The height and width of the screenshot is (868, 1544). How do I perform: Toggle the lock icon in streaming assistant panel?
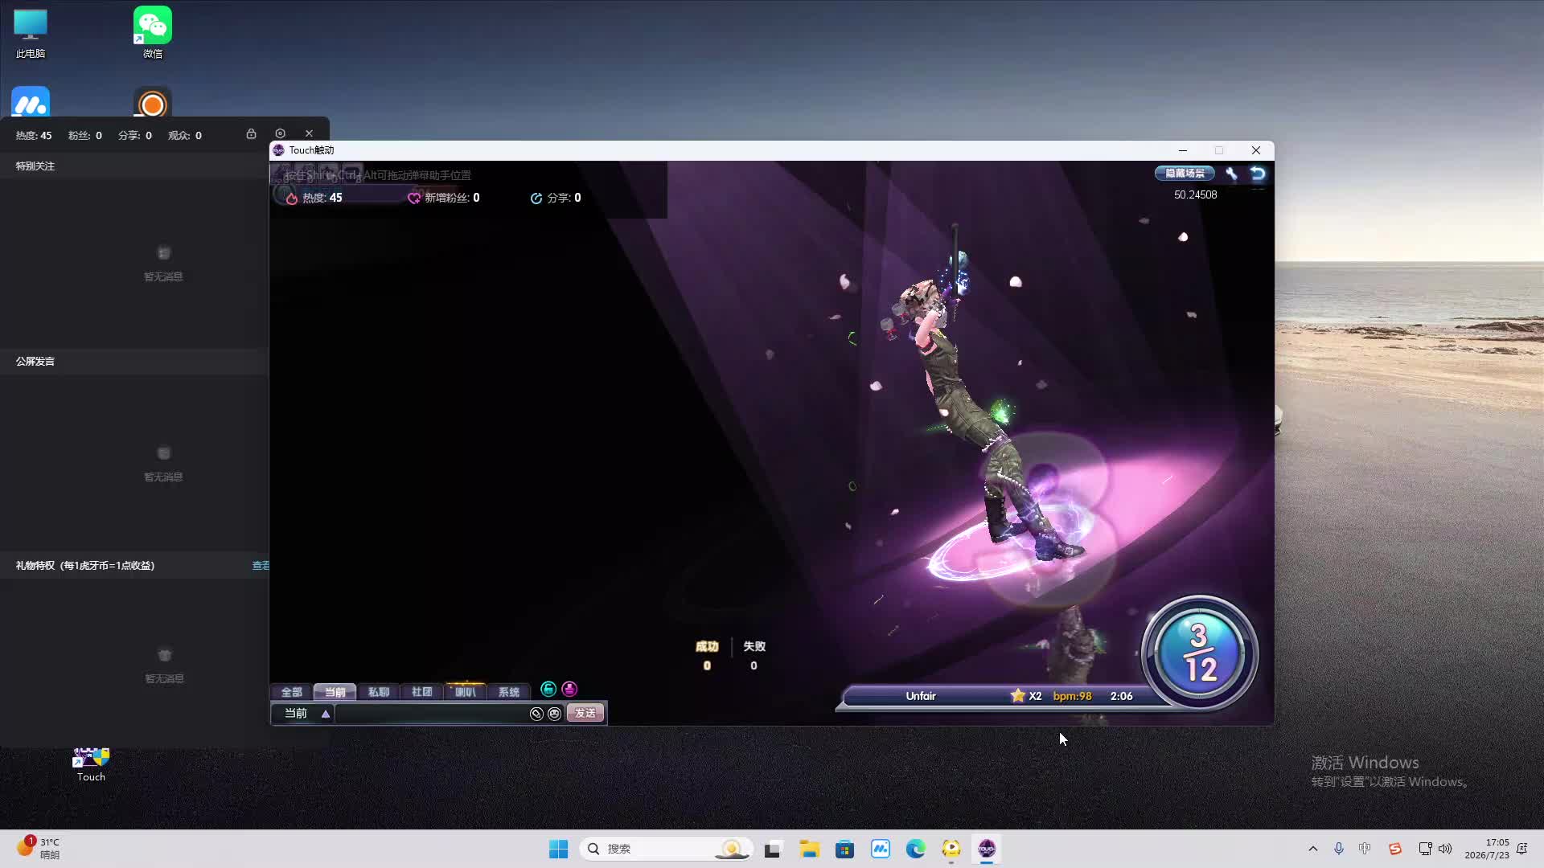251,133
